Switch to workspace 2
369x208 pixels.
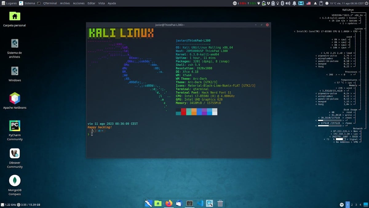coord(352,205)
